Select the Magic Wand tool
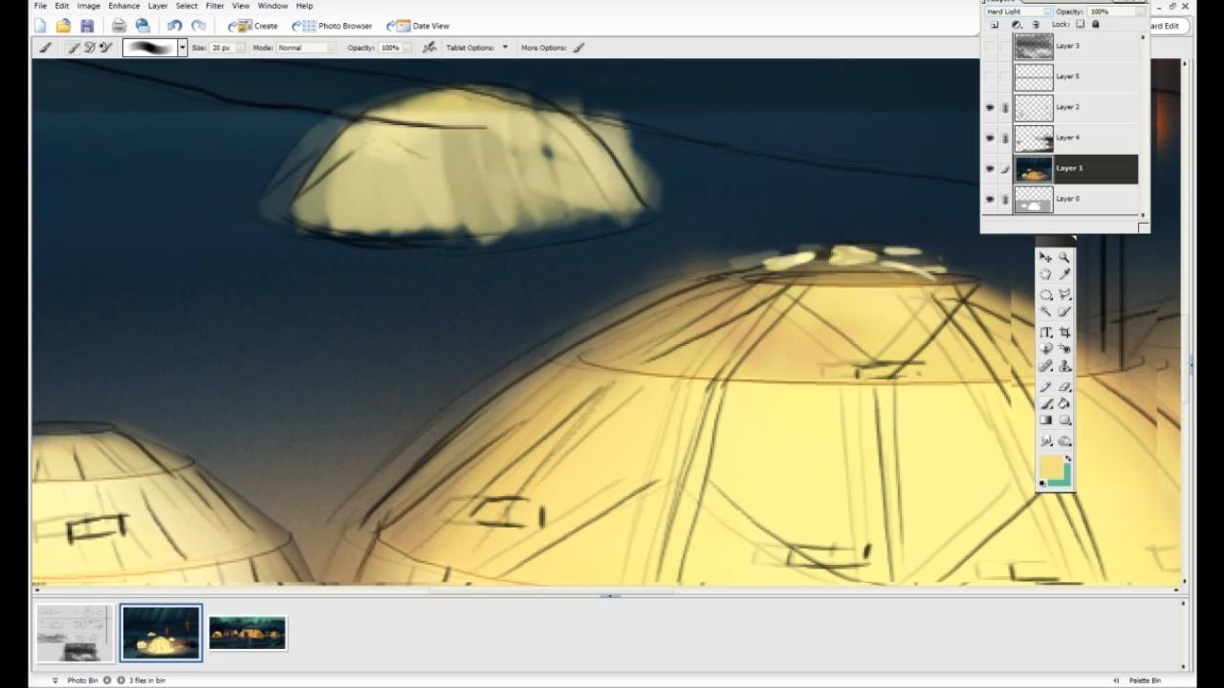The height and width of the screenshot is (688, 1224). pyautogui.click(x=1045, y=311)
